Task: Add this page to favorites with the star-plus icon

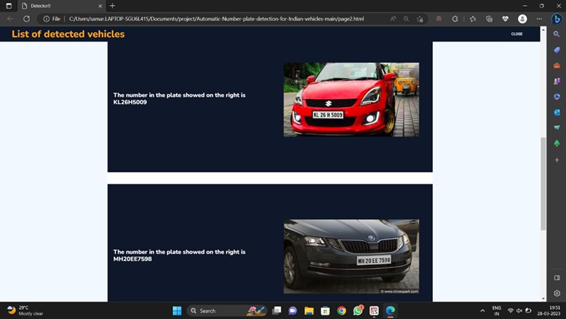Action: pos(420,19)
